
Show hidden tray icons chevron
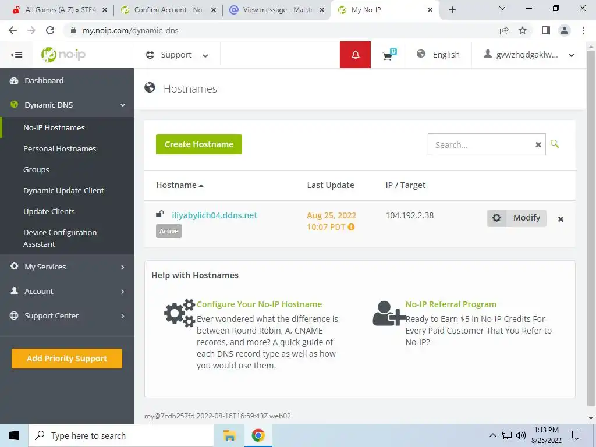coord(492,435)
